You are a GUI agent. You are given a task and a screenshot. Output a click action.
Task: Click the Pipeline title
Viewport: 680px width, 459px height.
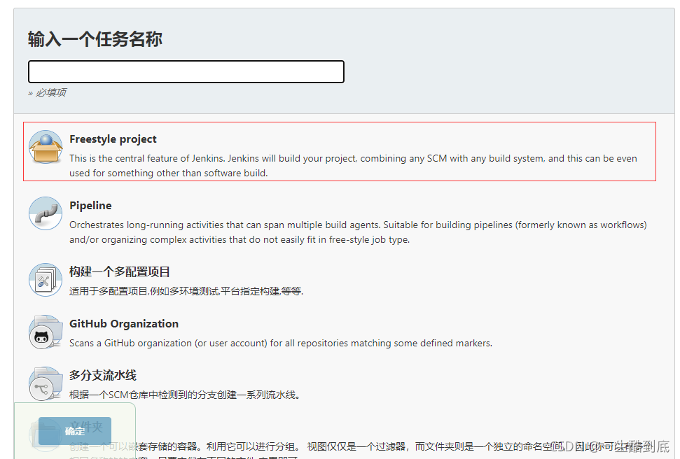pyautogui.click(x=90, y=206)
